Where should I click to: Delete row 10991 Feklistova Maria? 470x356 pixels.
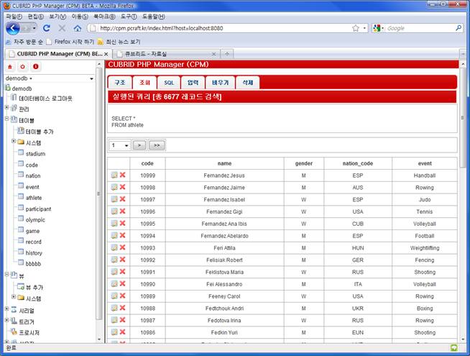pos(122,272)
